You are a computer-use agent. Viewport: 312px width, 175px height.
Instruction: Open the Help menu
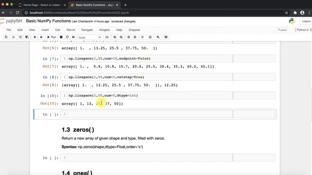119,30
